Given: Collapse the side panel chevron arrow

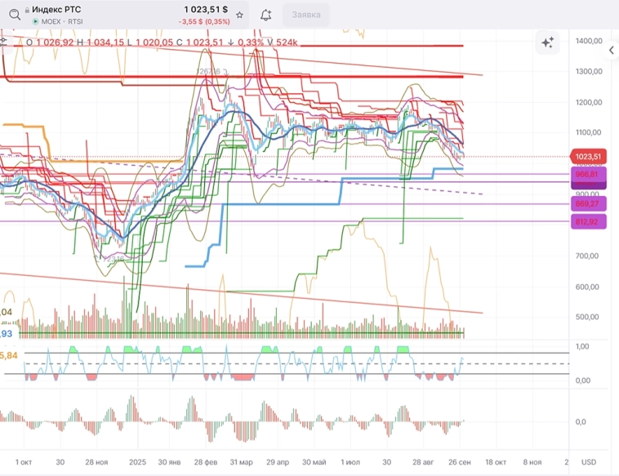Looking at the screenshot, I should pyautogui.click(x=612, y=50).
